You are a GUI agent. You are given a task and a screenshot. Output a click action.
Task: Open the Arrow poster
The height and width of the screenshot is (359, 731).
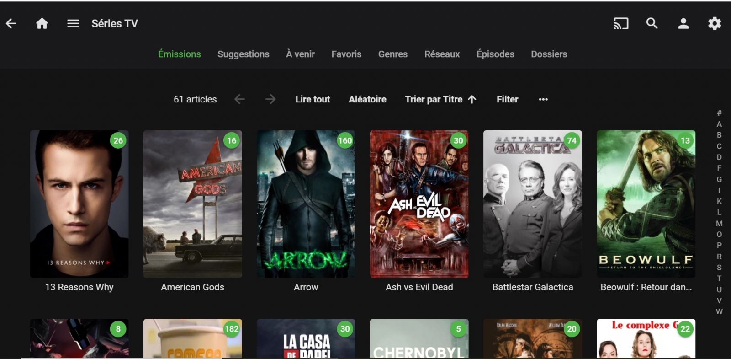306,204
